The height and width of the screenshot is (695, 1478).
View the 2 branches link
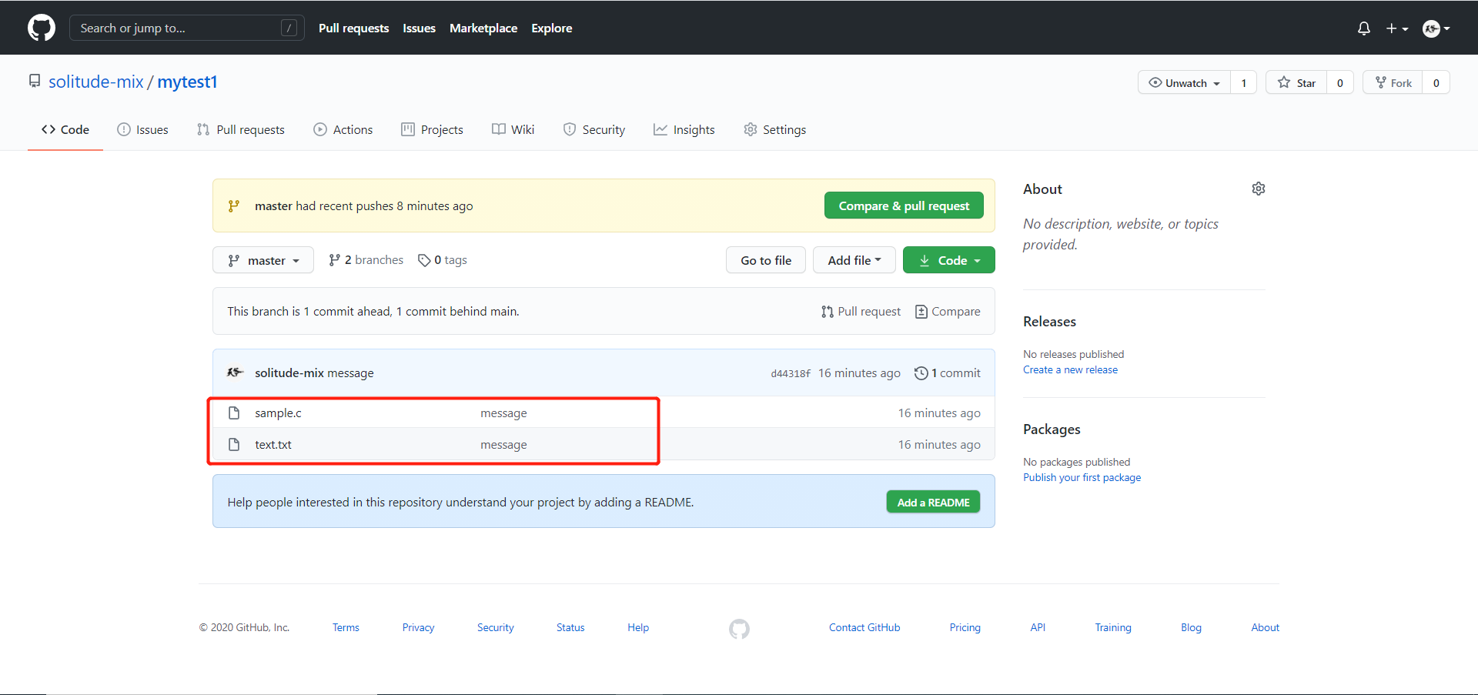pyautogui.click(x=366, y=260)
